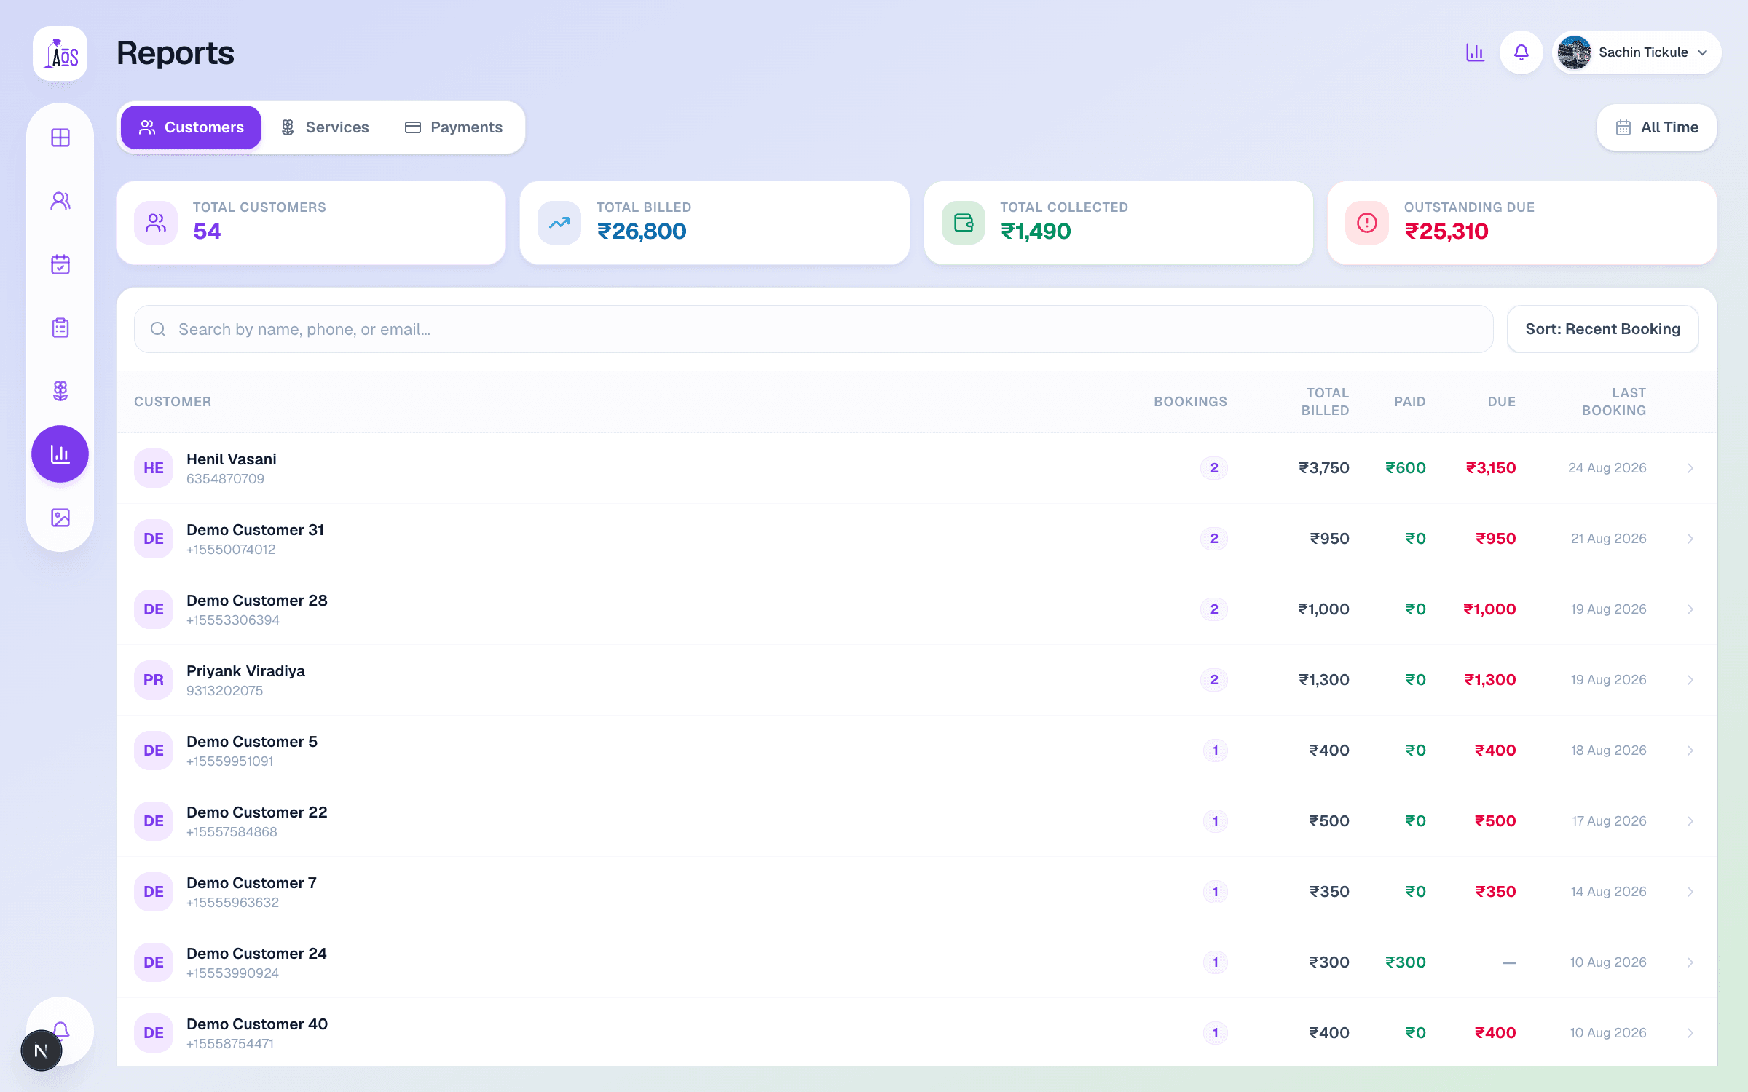Click the AOS logo at top left

coord(60,53)
